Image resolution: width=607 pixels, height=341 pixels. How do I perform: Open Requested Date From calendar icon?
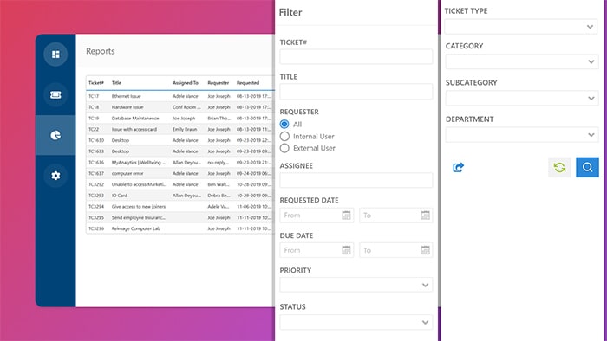click(346, 216)
